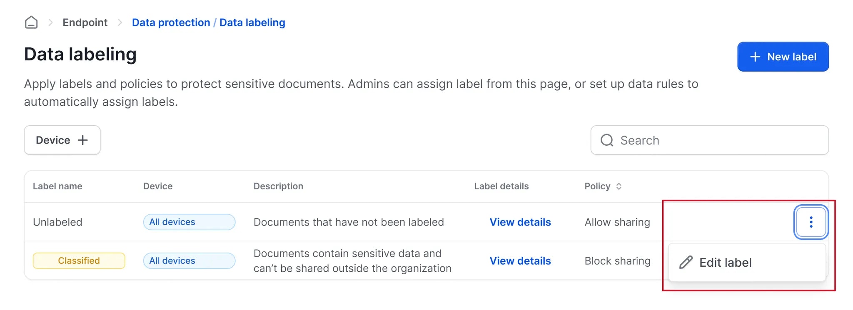853x310 pixels.
Task: Click inside the Search field
Action: 708,140
